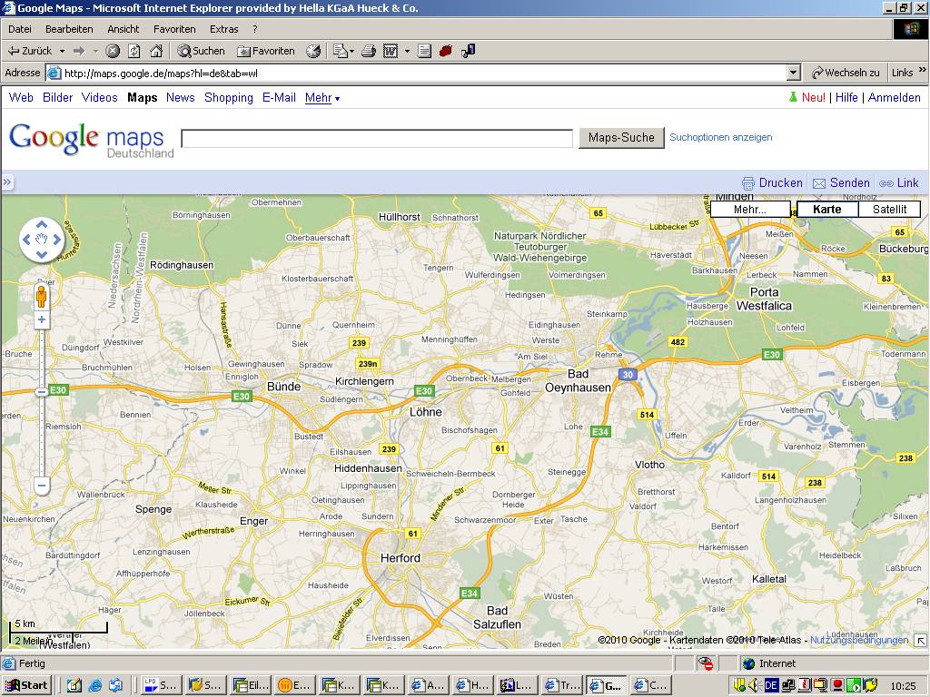The height and width of the screenshot is (697, 930).
Task: Click the zoom slider handle
Action: 42,392
